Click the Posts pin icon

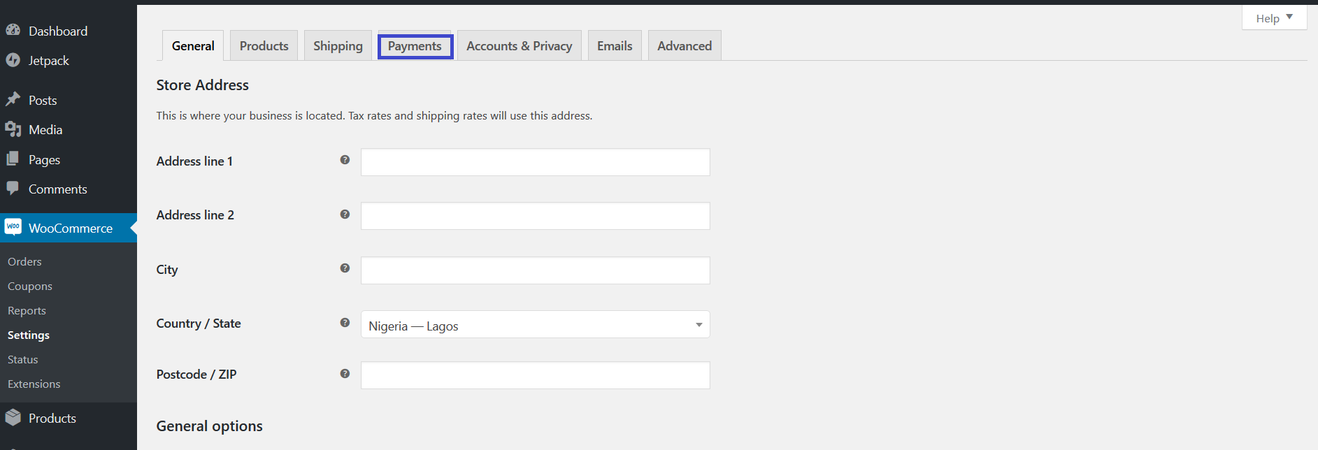point(13,99)
